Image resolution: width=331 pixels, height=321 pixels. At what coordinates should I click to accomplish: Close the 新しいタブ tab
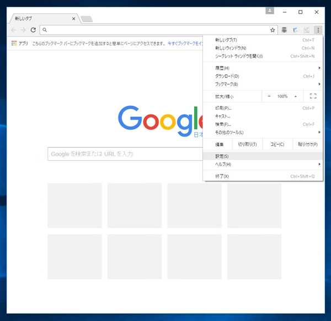tap(73, 19)
